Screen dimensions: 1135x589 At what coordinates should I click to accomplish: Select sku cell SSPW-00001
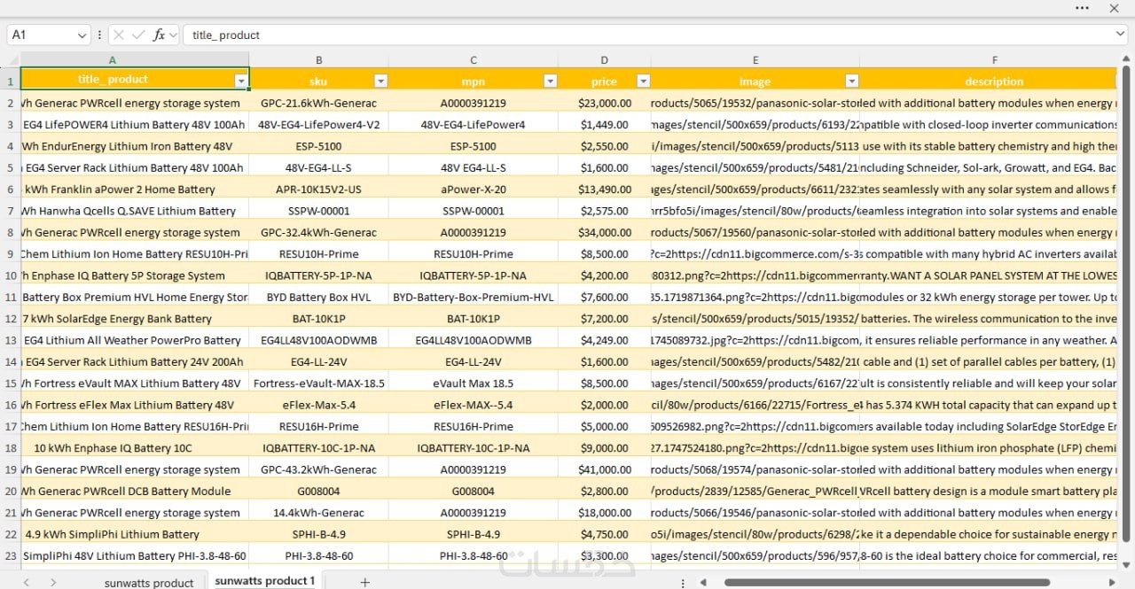pos(318,211)
